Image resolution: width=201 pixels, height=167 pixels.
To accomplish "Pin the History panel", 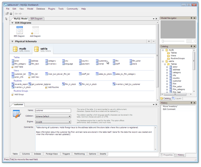I will pos(191,103).
